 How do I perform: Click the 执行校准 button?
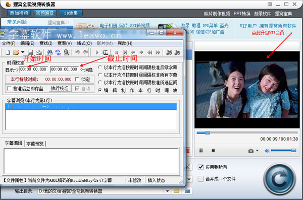60,88
